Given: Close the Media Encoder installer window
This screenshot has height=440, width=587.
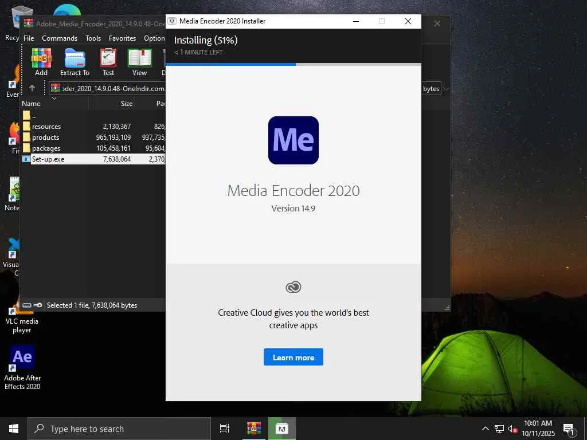Looking at the screenshot, I should [x=408, y=21].
